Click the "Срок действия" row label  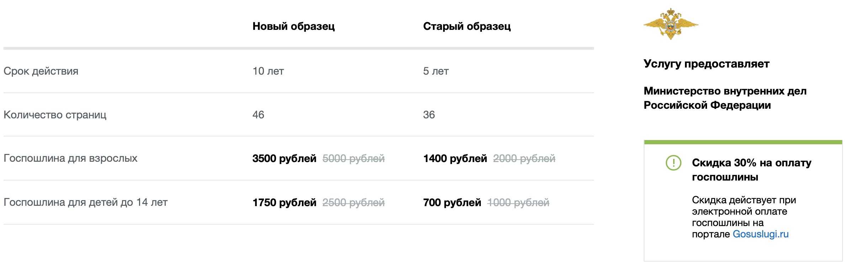point(41,71)
